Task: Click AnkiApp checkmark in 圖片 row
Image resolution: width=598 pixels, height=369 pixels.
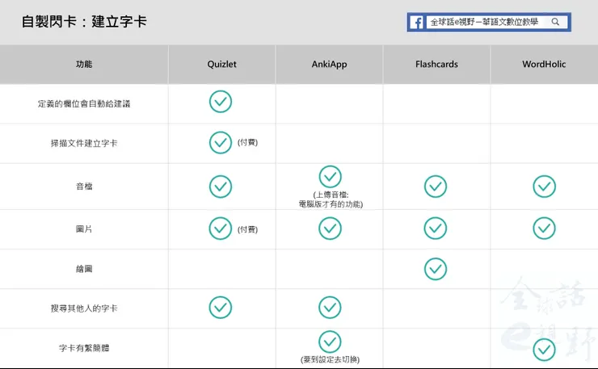Action: point(330,229)
